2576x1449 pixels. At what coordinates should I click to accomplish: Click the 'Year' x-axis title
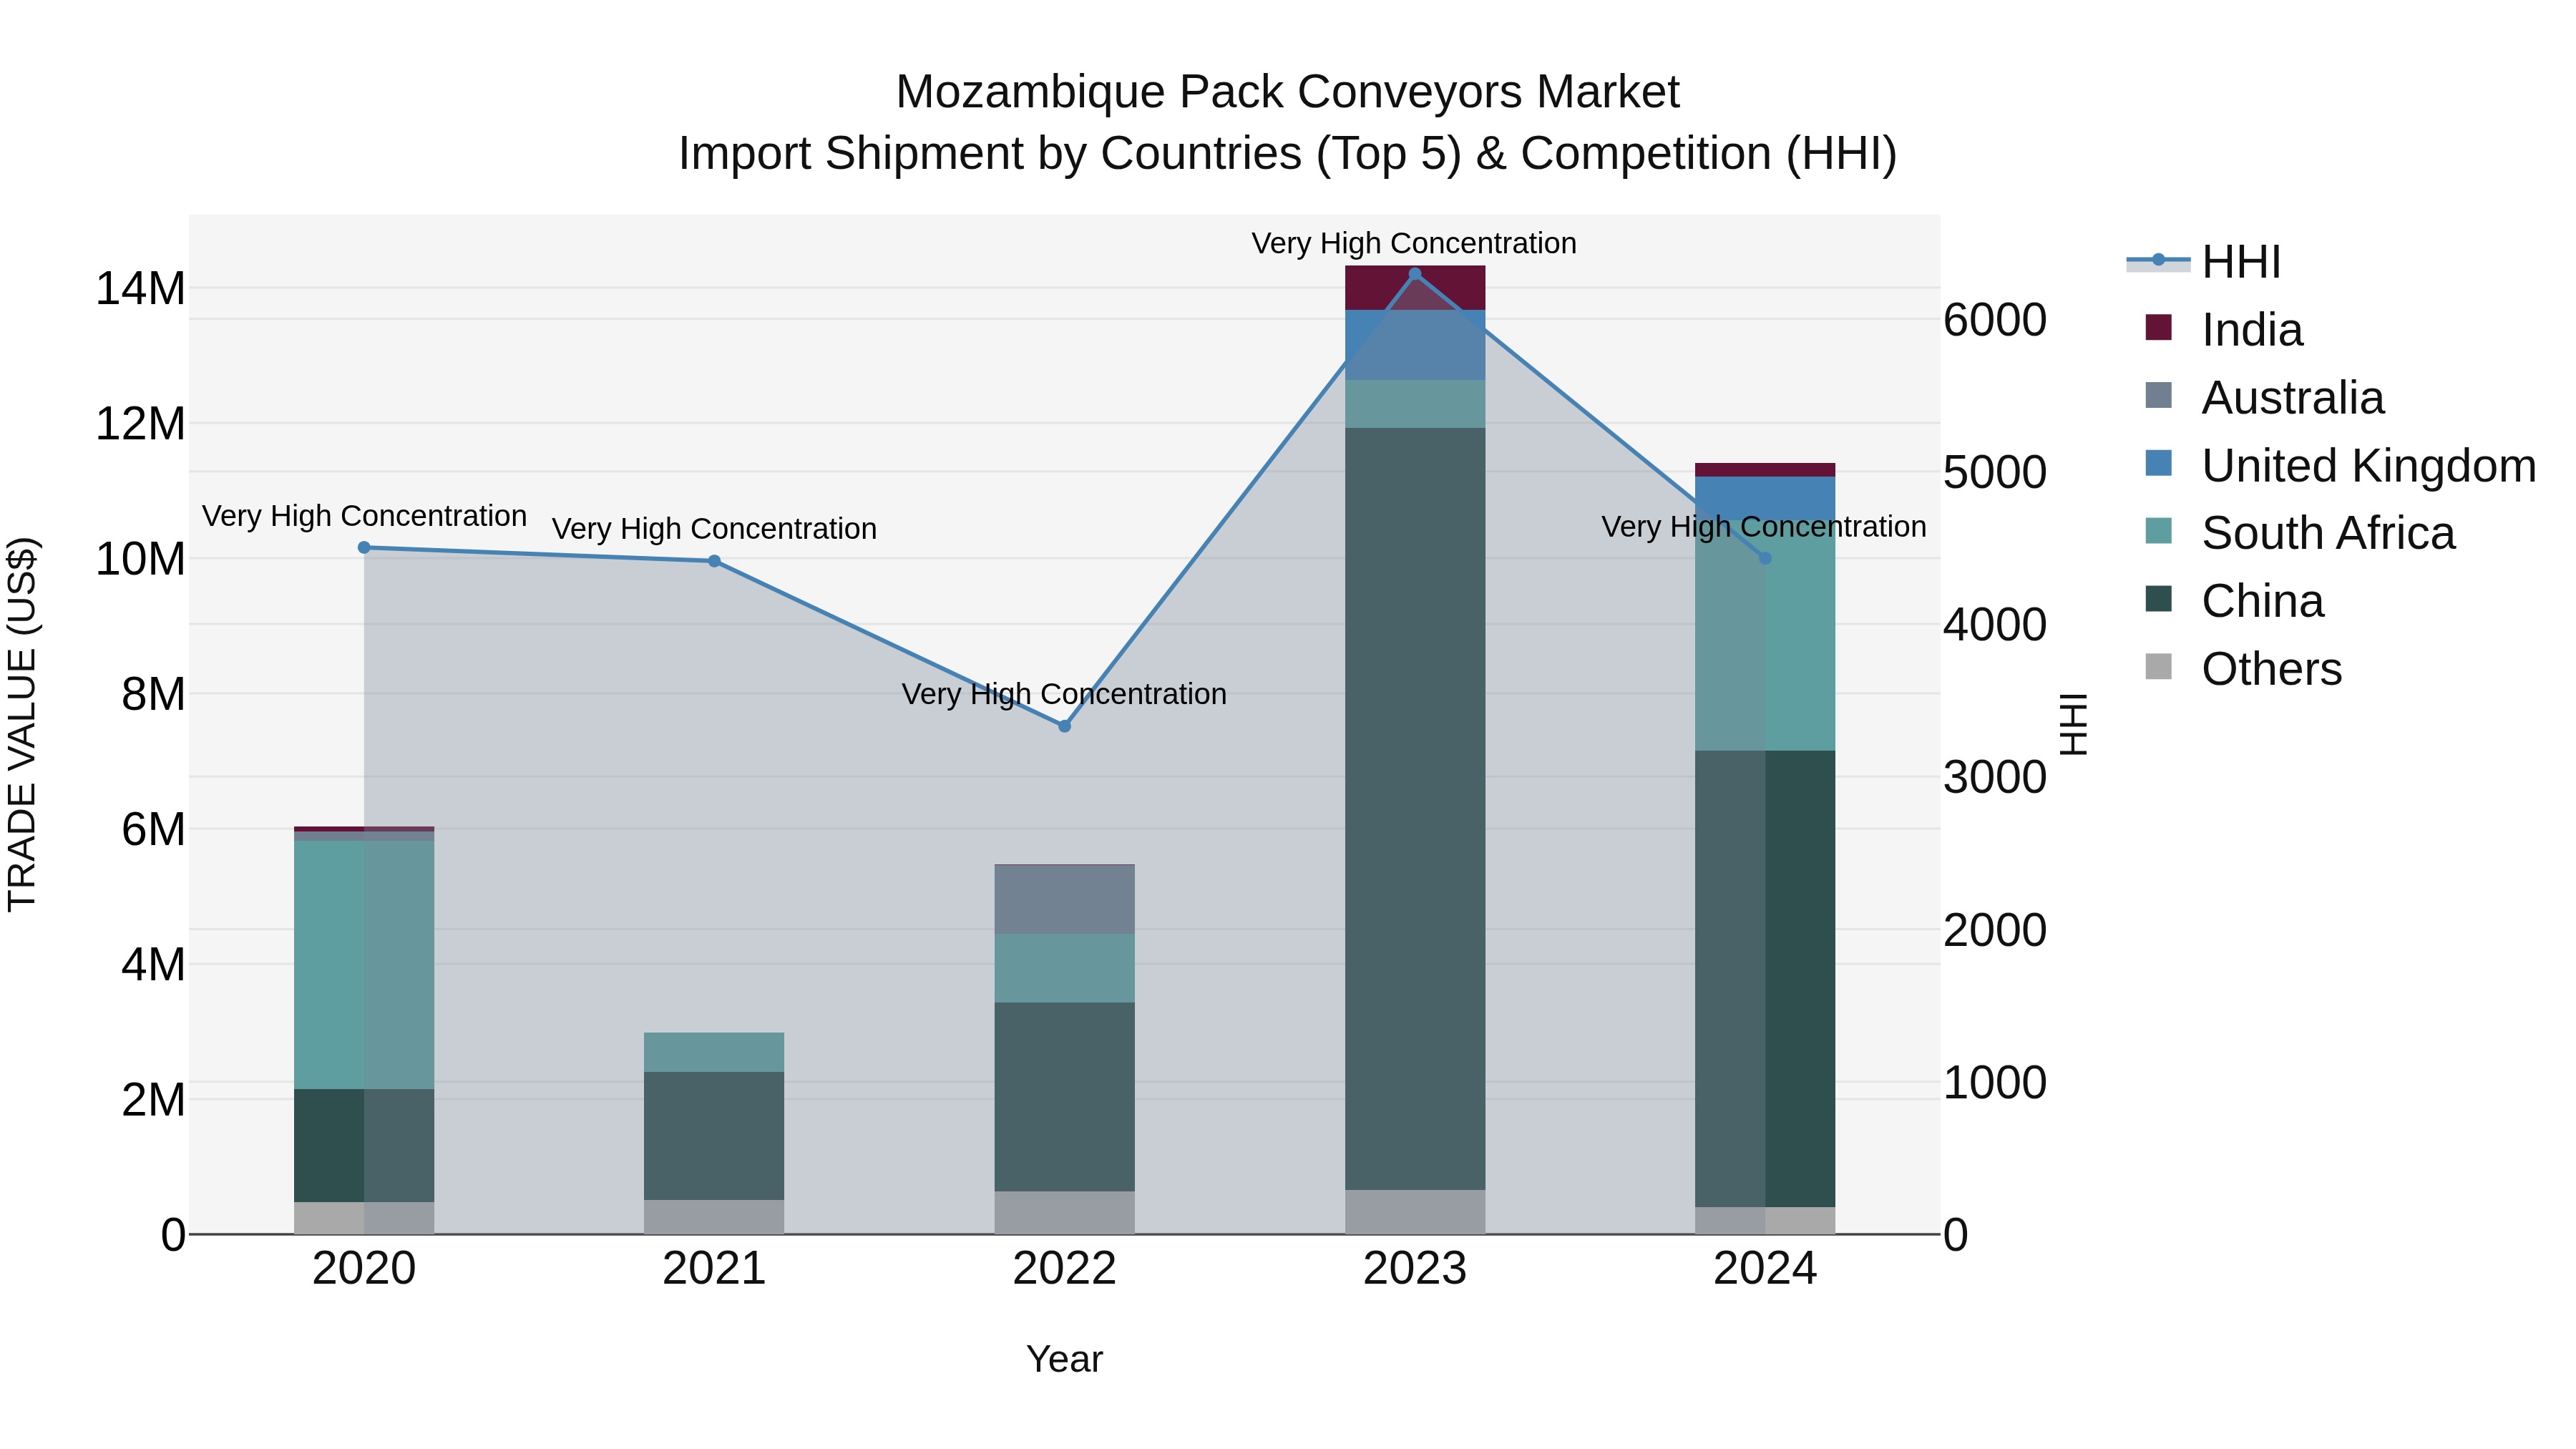[1064, 1359]
